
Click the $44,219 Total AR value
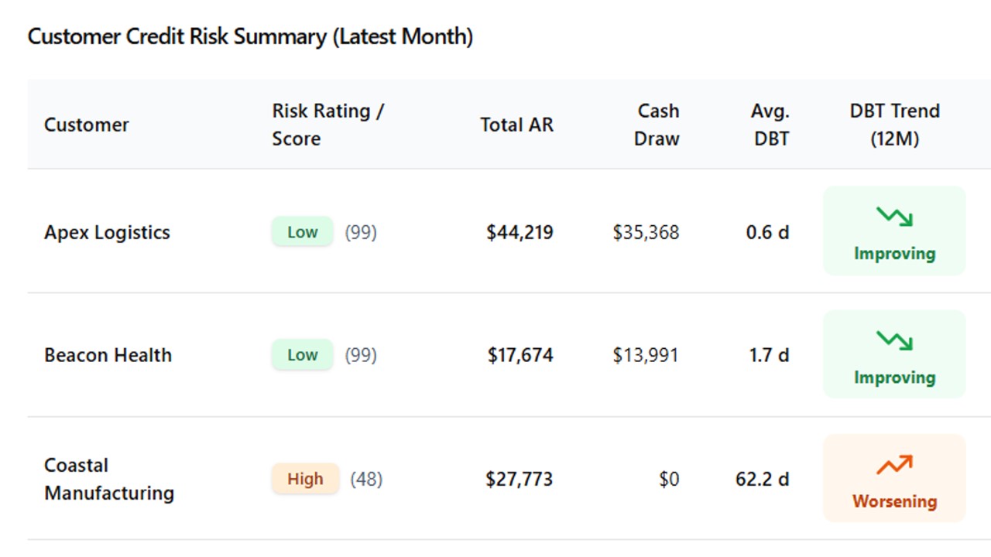pos(520,232)
